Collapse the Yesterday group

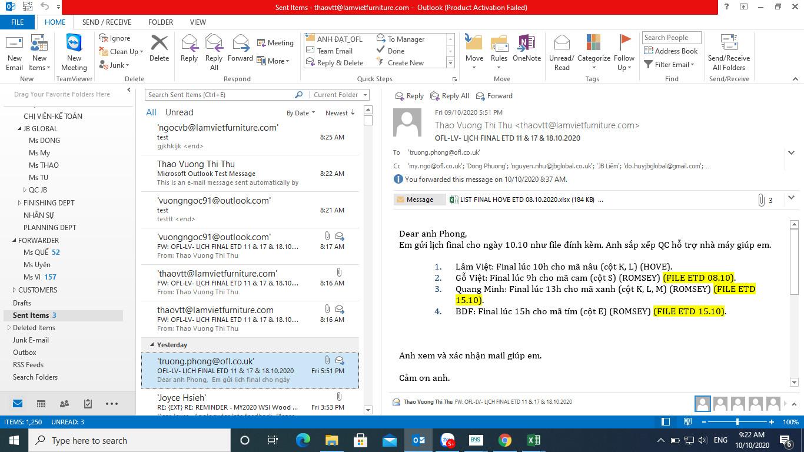pos(152,345)
